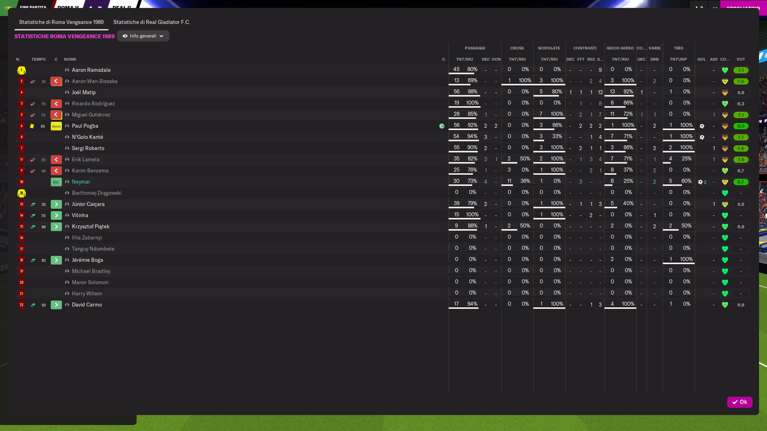Click the substituted-off arrow for Karim Benzema
The height and width of the screenshot is (431, 767).
click(56, 171)
